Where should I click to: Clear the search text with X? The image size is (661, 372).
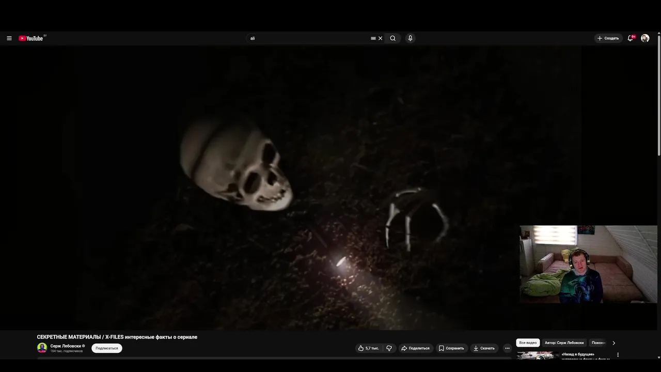(x=381, y=38)
